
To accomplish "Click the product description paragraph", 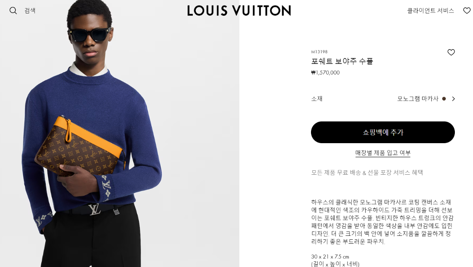I will pos(382,222).
